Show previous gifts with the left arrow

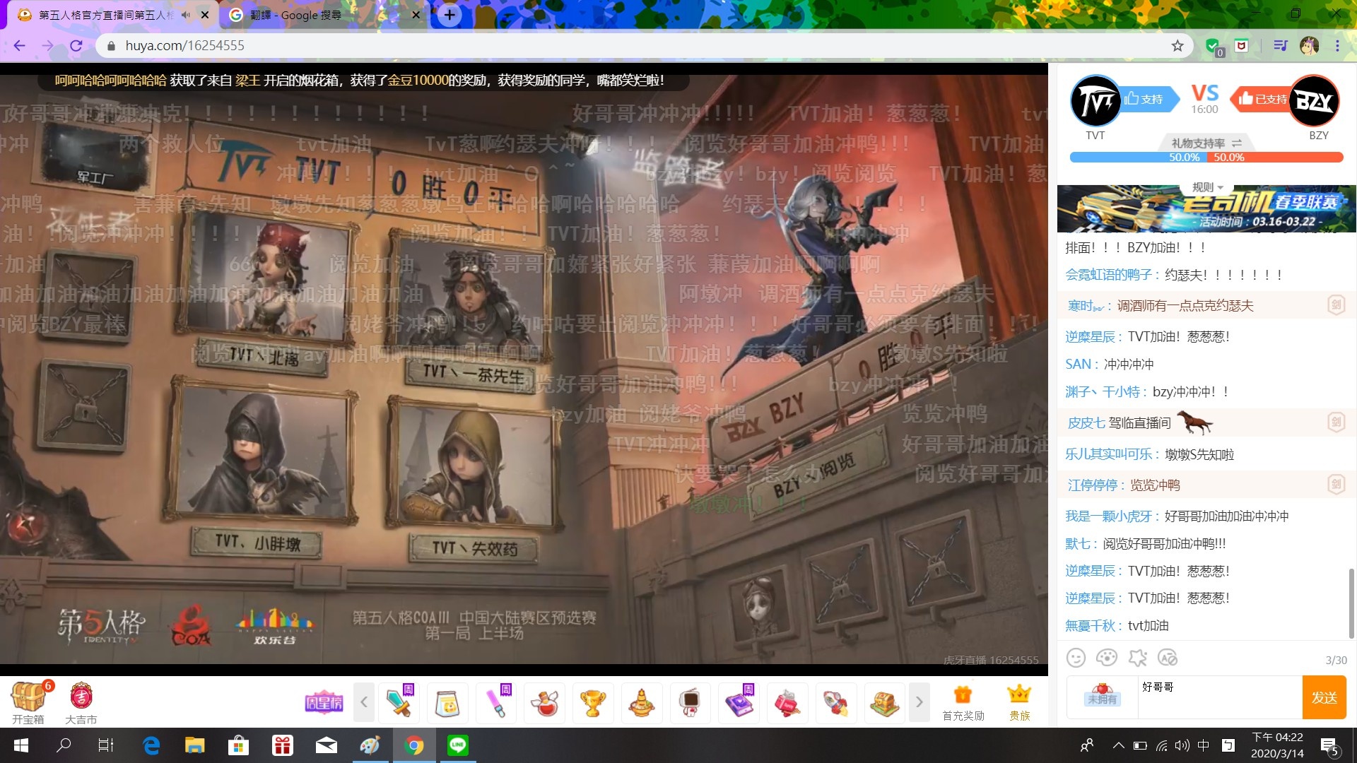[364, 702]
